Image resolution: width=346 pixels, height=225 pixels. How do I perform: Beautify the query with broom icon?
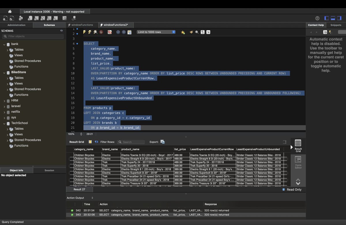191,32
